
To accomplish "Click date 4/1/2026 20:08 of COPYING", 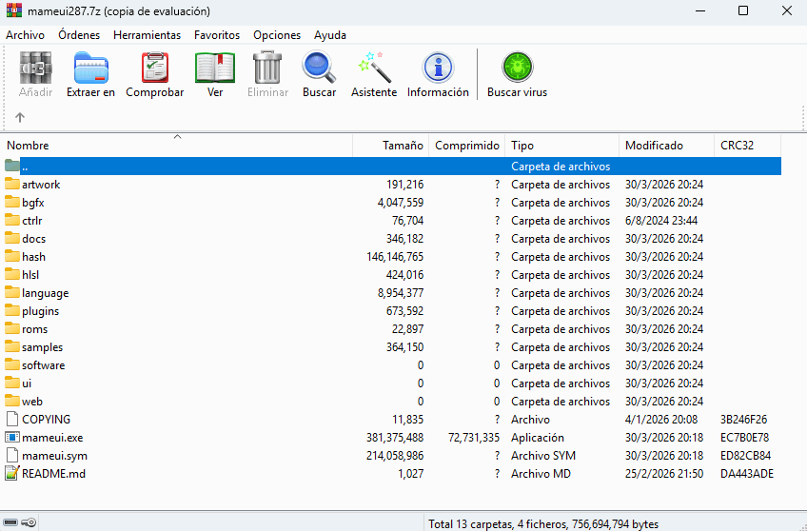I will click(661, 420).
